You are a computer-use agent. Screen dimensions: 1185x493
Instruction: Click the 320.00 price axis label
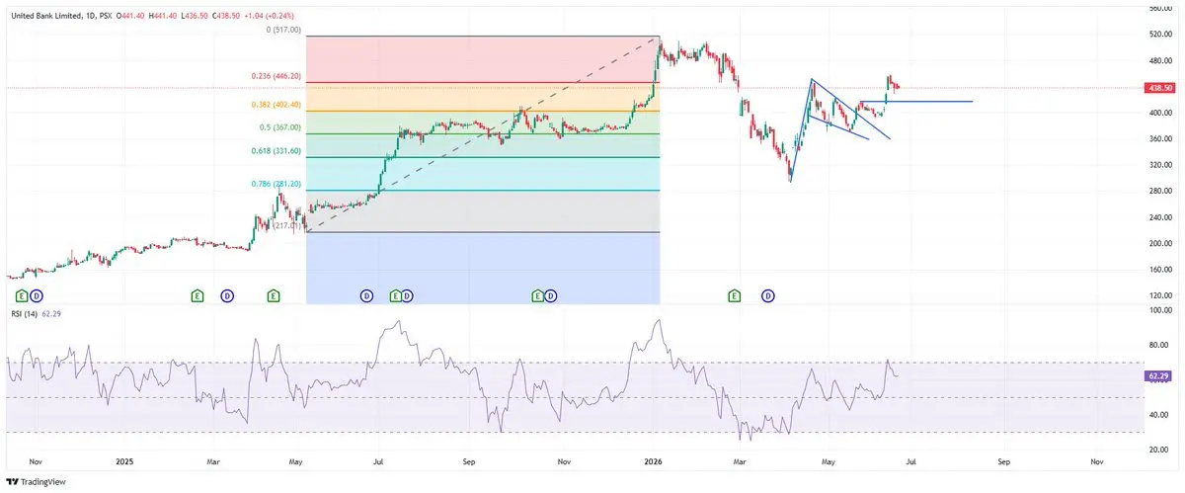[1160, 165]
